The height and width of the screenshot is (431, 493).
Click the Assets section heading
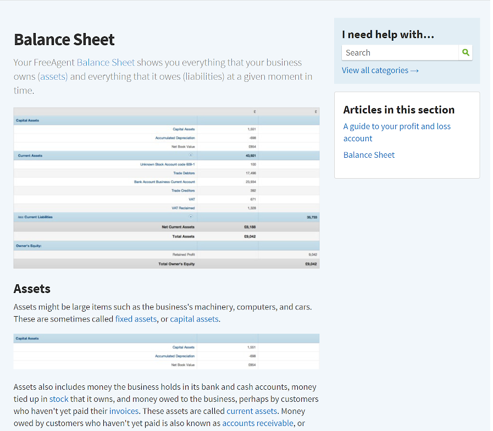[32, 289]
